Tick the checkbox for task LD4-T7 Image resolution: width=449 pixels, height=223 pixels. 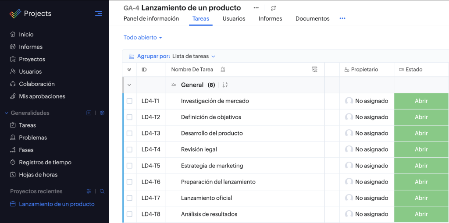[x=129, y=198]
